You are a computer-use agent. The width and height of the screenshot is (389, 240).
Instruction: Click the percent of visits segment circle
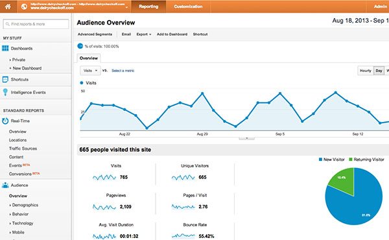[80, 46]
